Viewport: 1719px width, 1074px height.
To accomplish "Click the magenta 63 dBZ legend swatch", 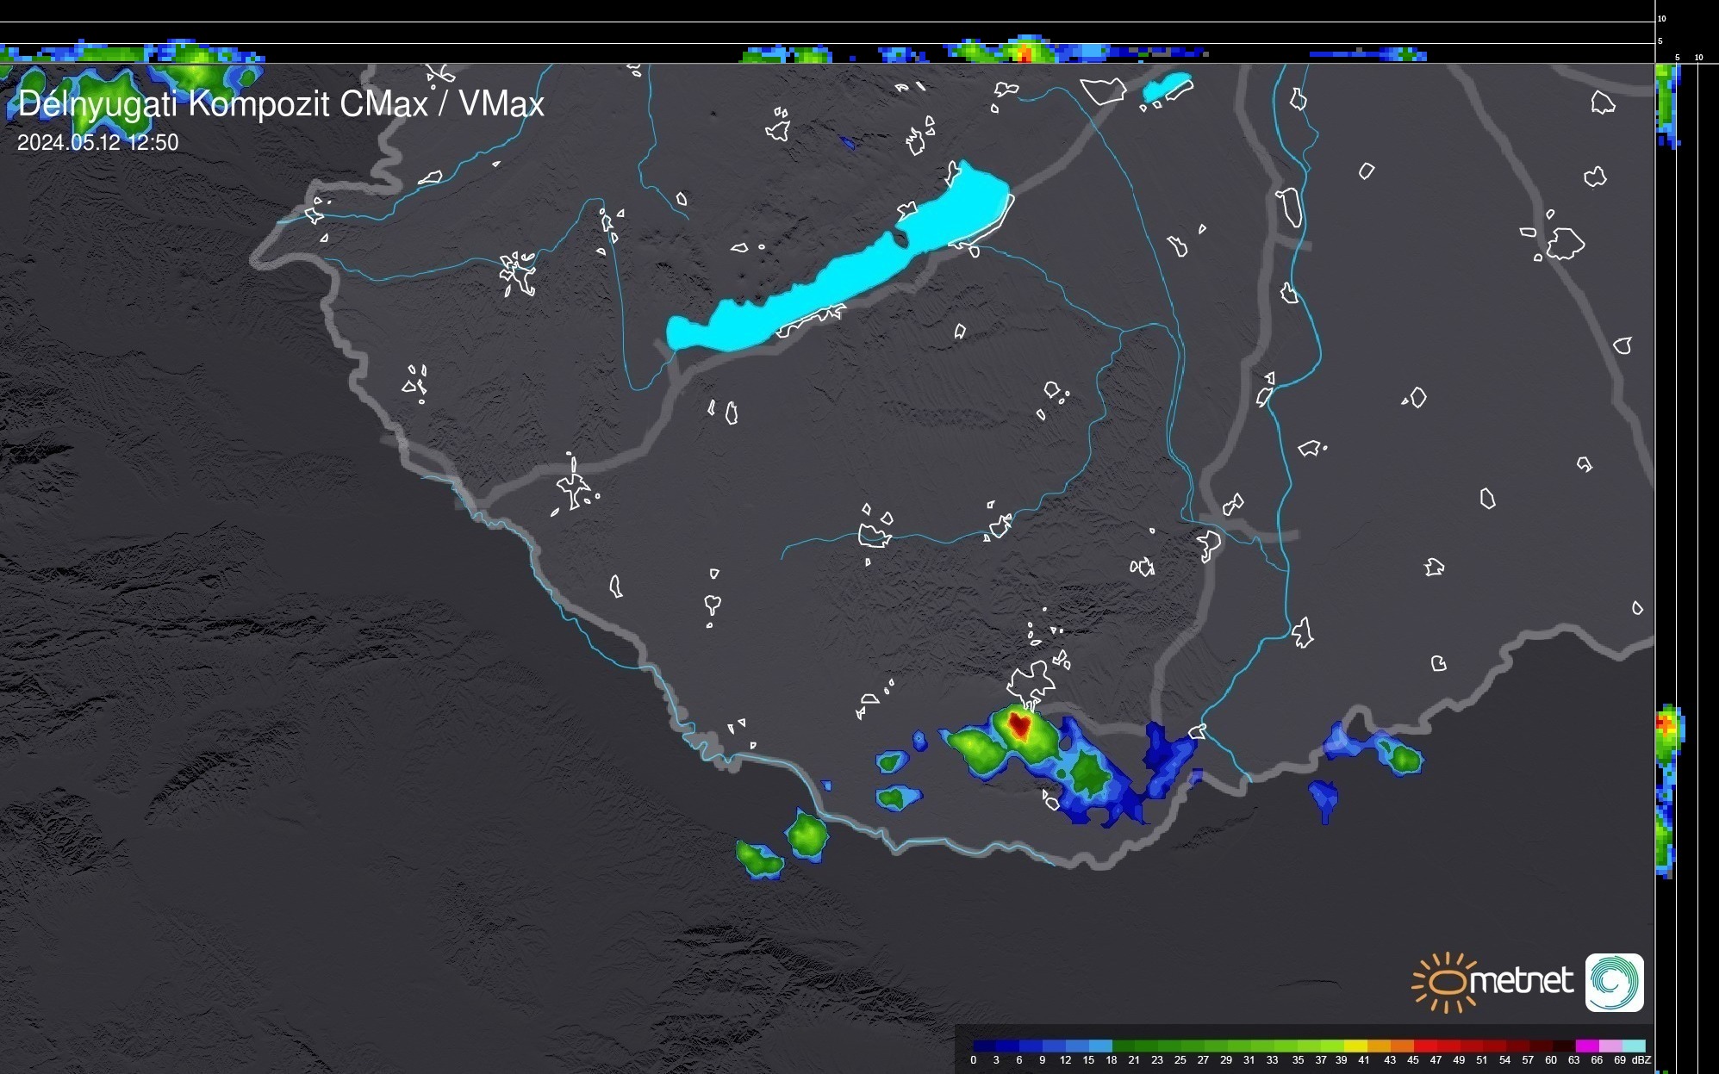I will point(1587,1046).
